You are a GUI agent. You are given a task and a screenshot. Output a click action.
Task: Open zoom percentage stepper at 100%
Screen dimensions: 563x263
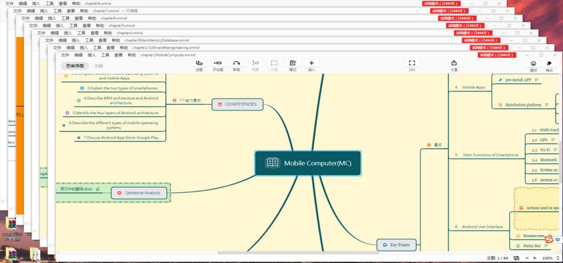pyautogui.click(x=558, y=258)
